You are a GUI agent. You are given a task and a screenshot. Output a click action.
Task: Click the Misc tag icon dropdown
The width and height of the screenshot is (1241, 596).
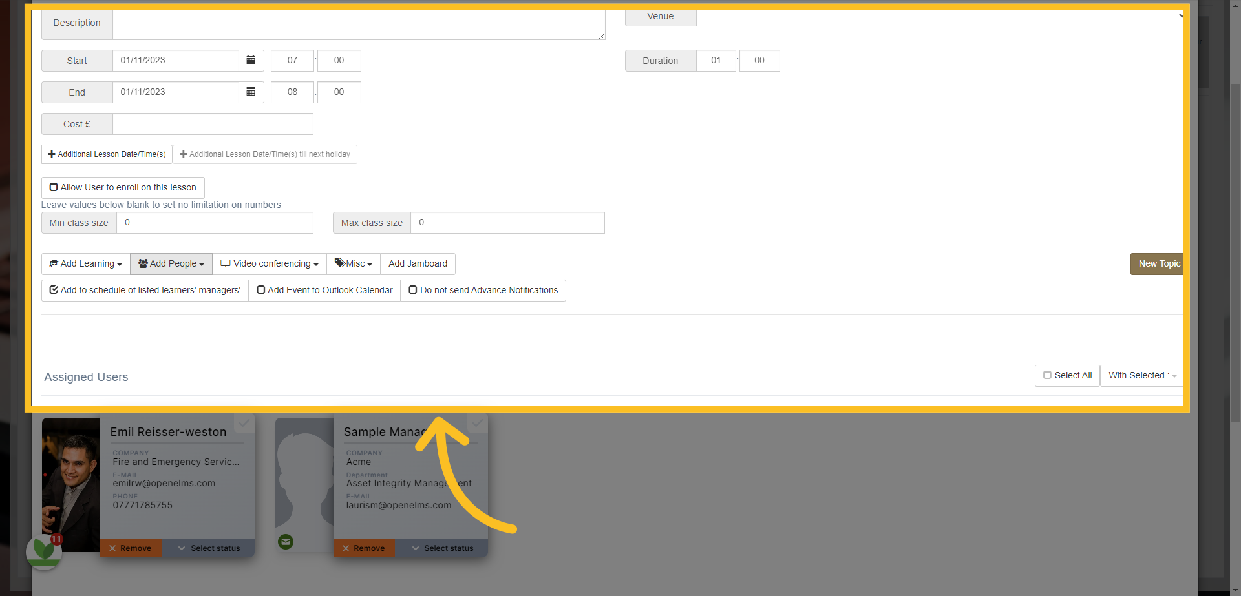point(354,263)
